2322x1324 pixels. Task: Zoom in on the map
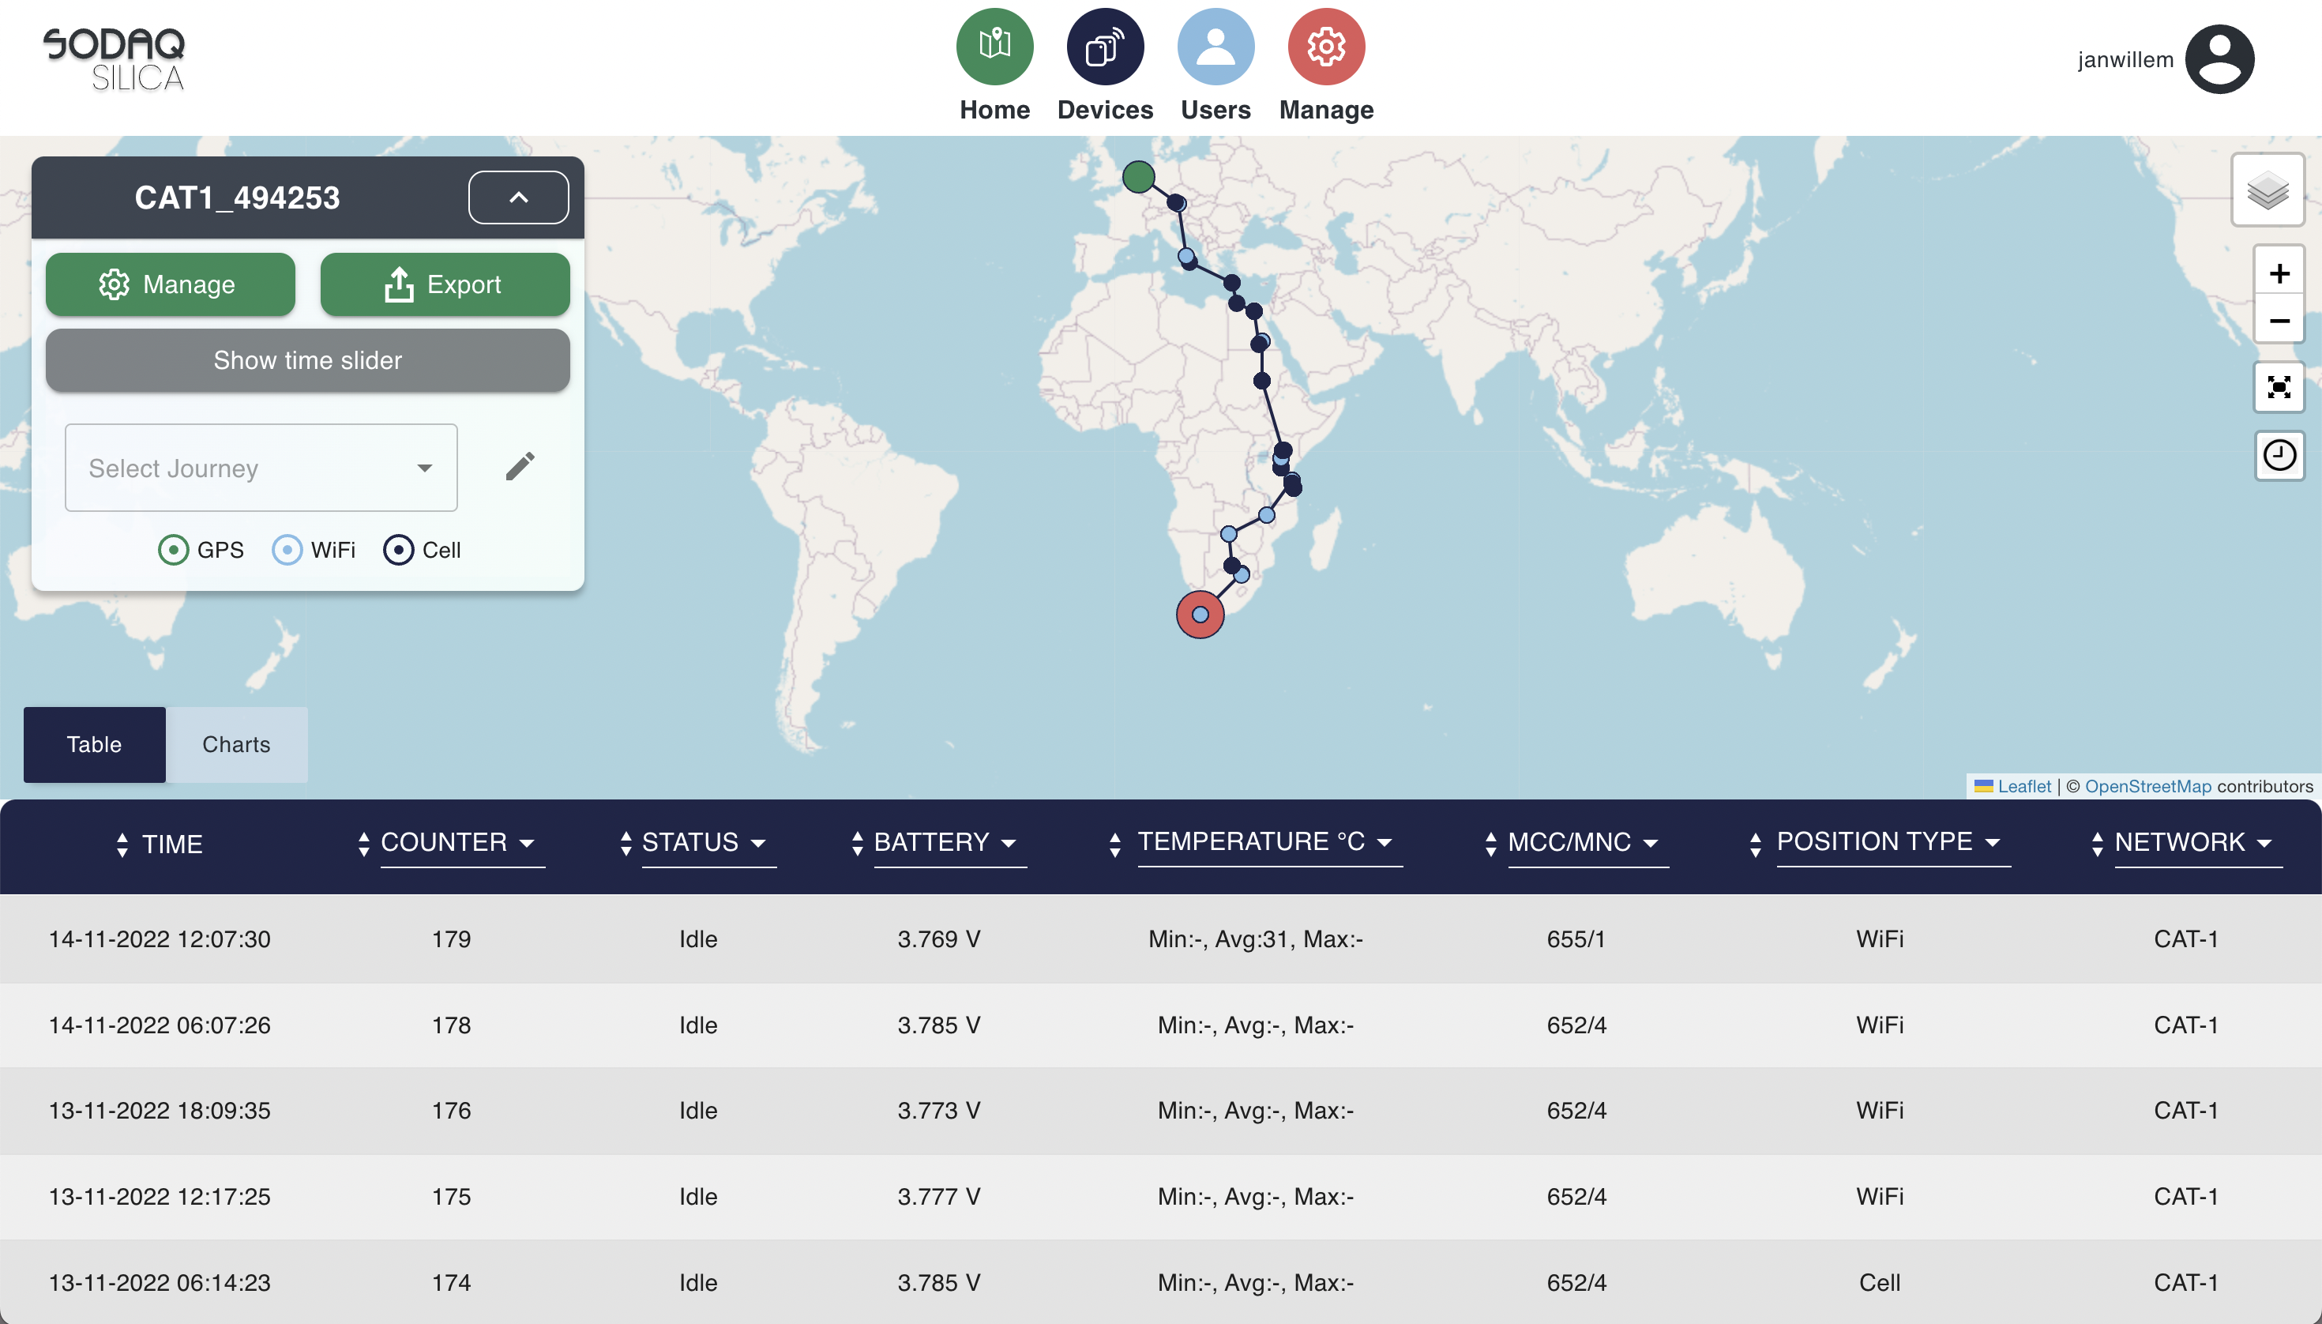click(2279, 273)
